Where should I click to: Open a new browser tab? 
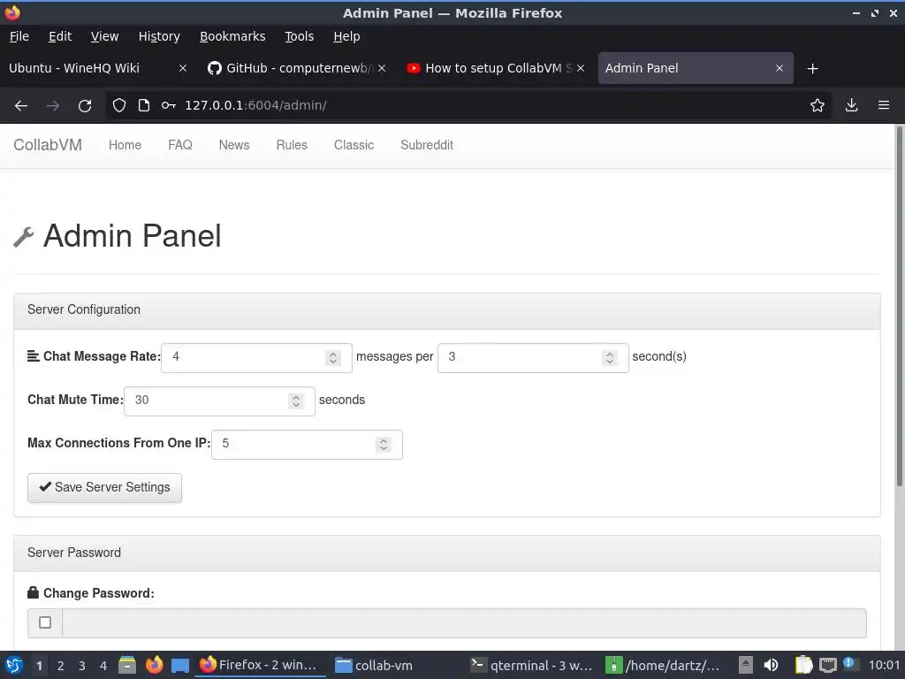[813, 69]
